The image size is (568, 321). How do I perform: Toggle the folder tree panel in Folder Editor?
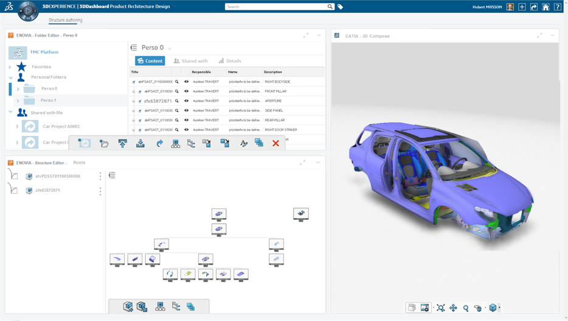click(134, 48)
